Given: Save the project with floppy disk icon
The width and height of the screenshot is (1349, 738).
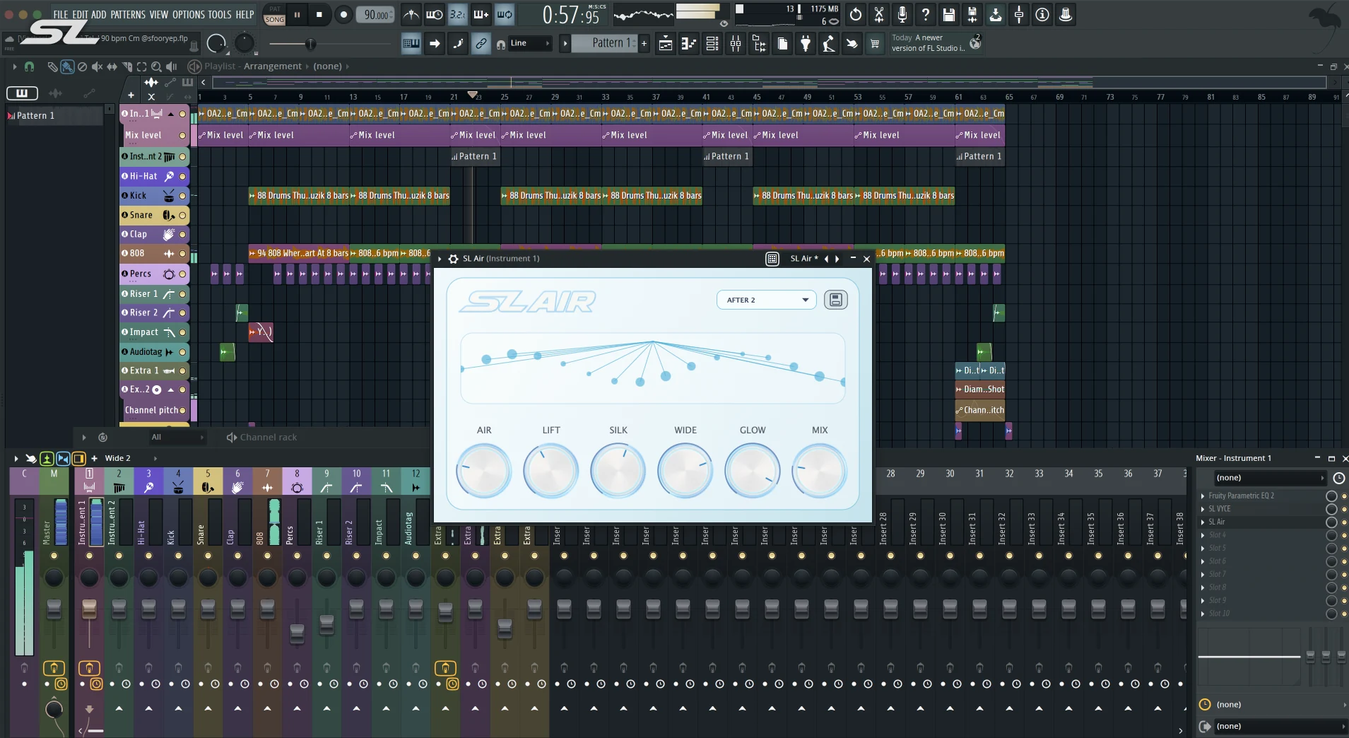Looking at the screenshot, I should (x=949, y=14).
